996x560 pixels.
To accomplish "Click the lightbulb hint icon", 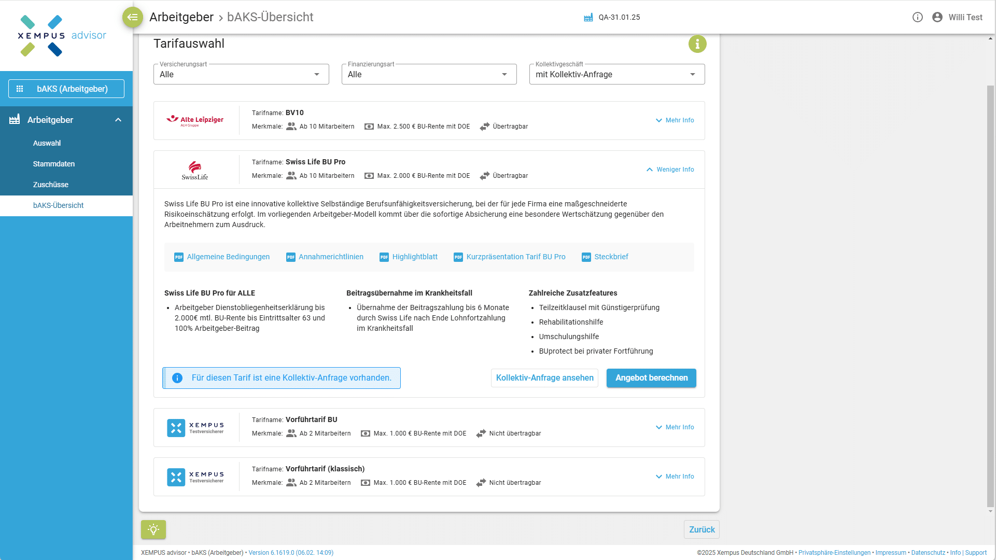I will 153,529.
